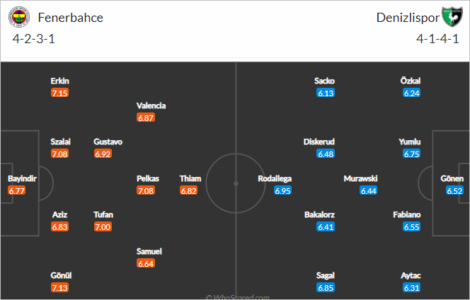
Task: Click the WhoScored.com watermark link
Action: coord(237,297)
